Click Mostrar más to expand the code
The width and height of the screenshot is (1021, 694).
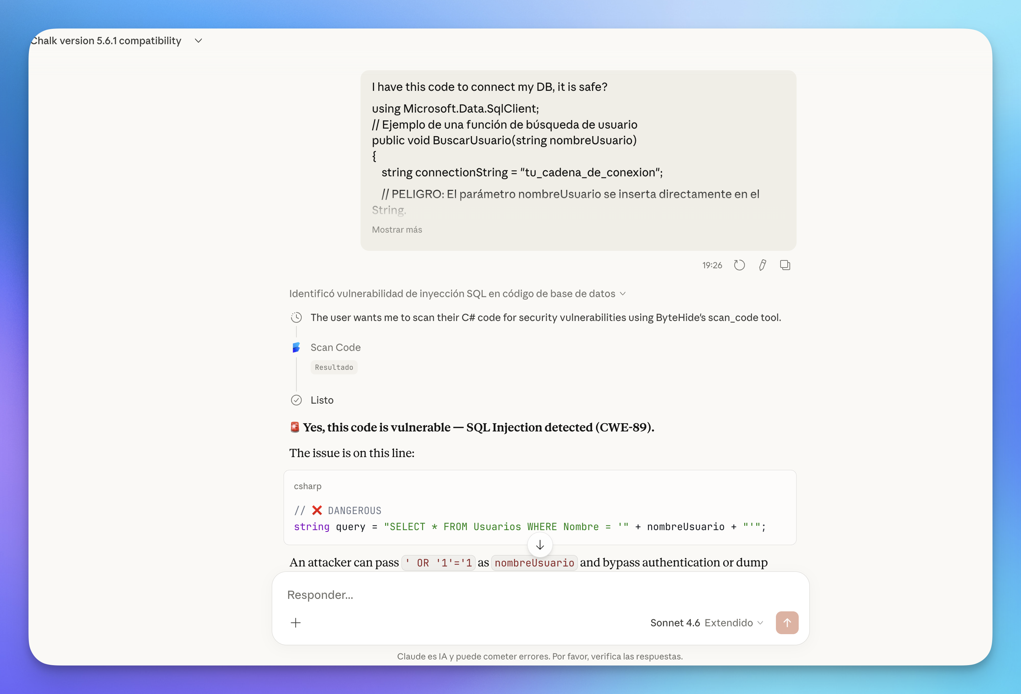tap(397, 229)
